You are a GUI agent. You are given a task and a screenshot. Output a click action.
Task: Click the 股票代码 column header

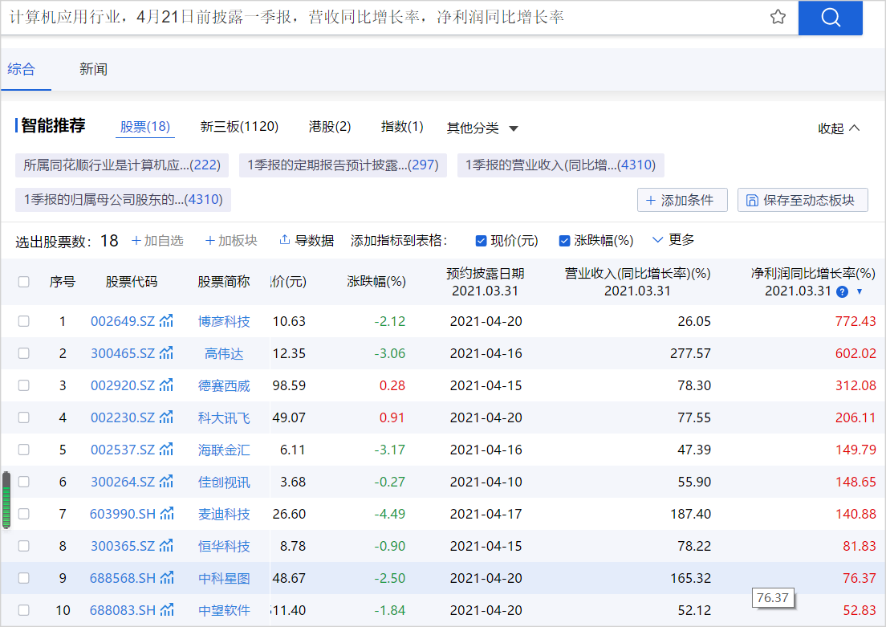132,282
